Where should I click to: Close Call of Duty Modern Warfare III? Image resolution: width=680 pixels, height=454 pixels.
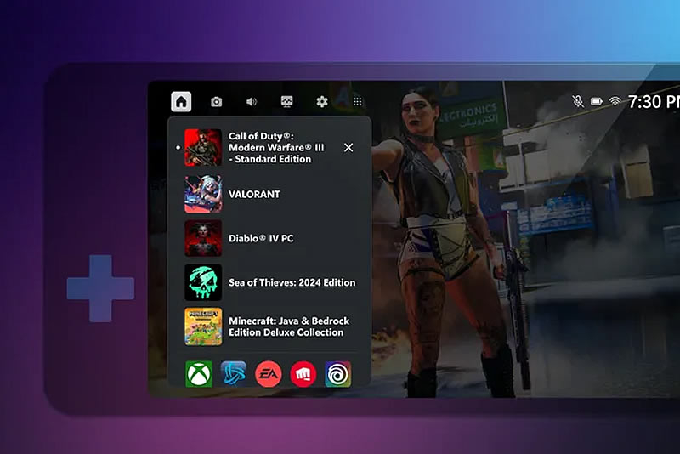coord(348,148)
